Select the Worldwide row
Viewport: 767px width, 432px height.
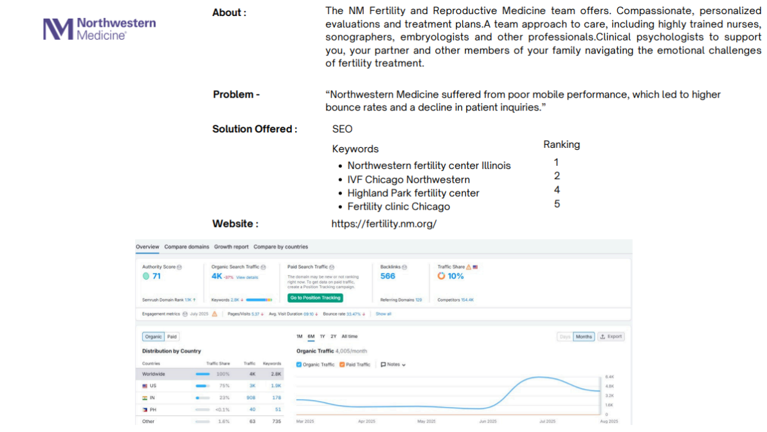click(210, 374)
